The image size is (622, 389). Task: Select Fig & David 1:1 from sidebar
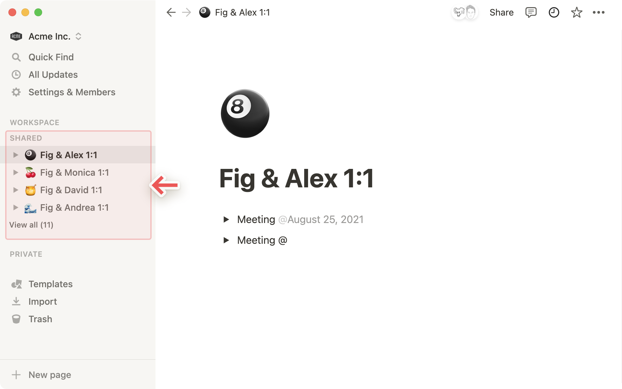(x=71, y=190)
